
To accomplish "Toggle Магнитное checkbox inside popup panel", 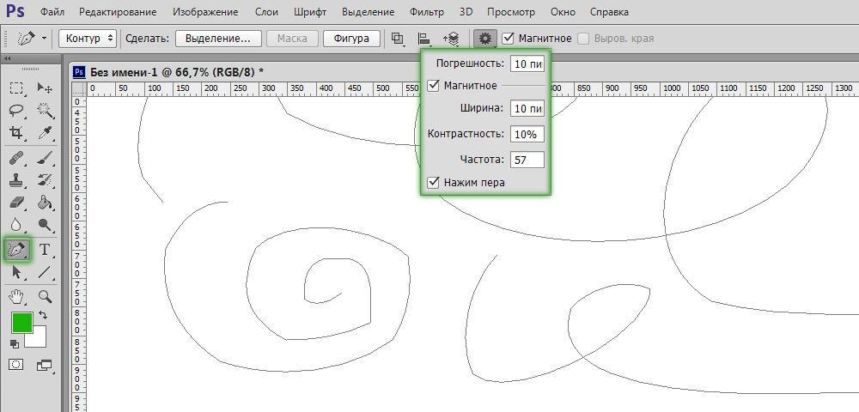I will pos(434,85).
